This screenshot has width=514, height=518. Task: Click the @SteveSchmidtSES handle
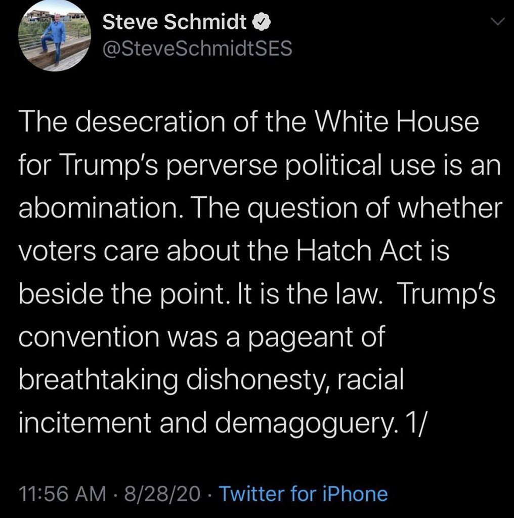pyautogui.click(x=197, y=49)
